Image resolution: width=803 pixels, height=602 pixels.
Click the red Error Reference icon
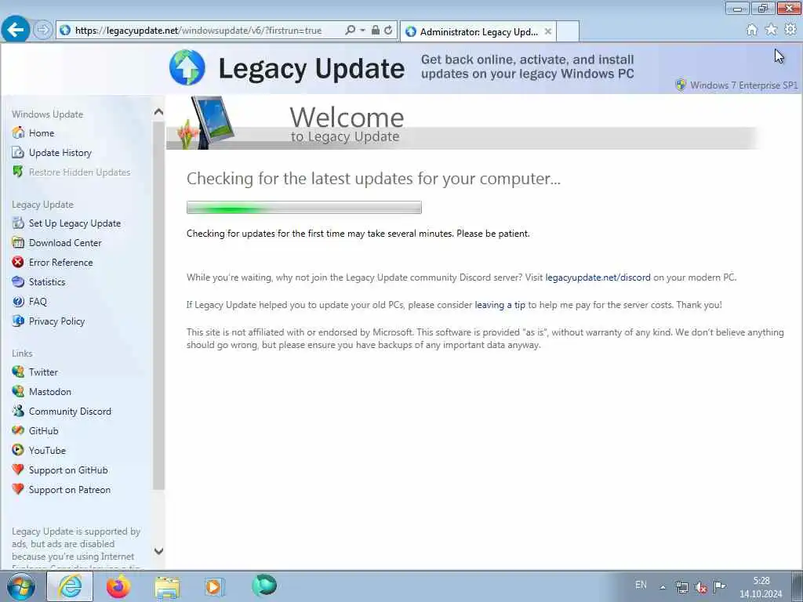(18, 262)
